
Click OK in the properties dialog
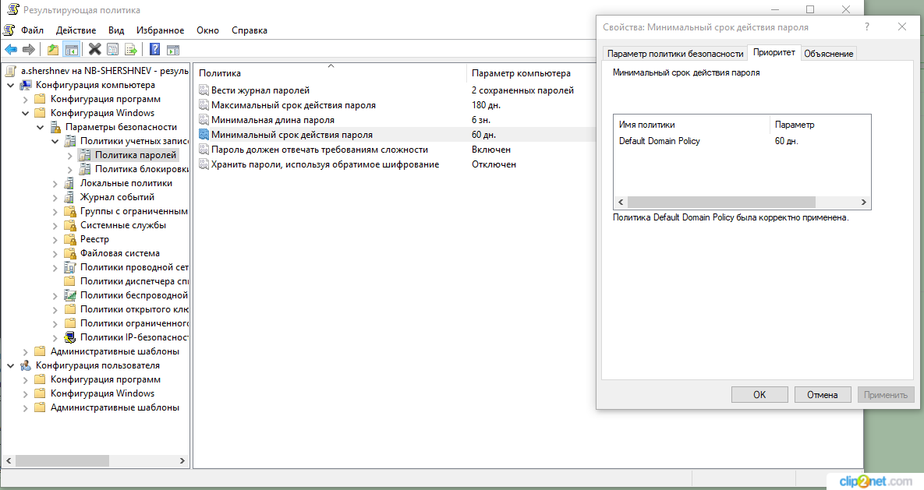click(x=759, y=395)
